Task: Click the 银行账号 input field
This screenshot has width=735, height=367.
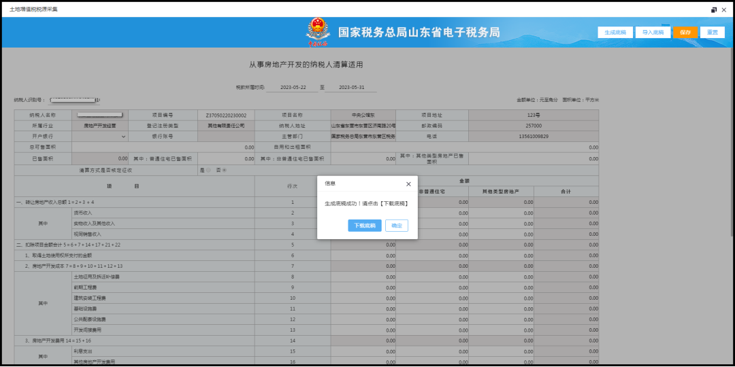Action: (226, 136)
